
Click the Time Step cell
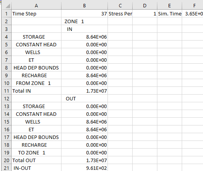(x=36, y=14)
